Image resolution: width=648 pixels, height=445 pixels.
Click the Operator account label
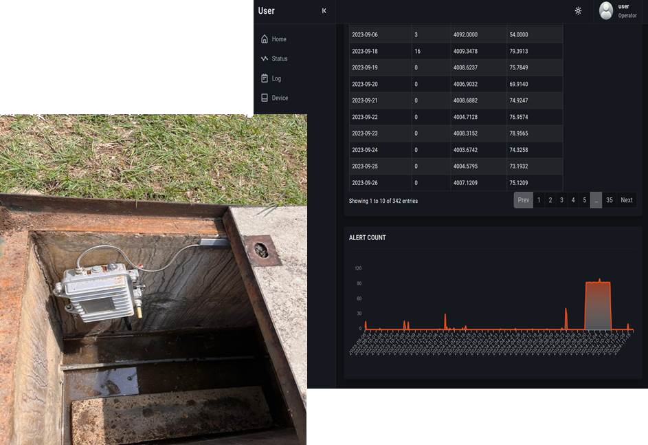click(x=626, y=15)
